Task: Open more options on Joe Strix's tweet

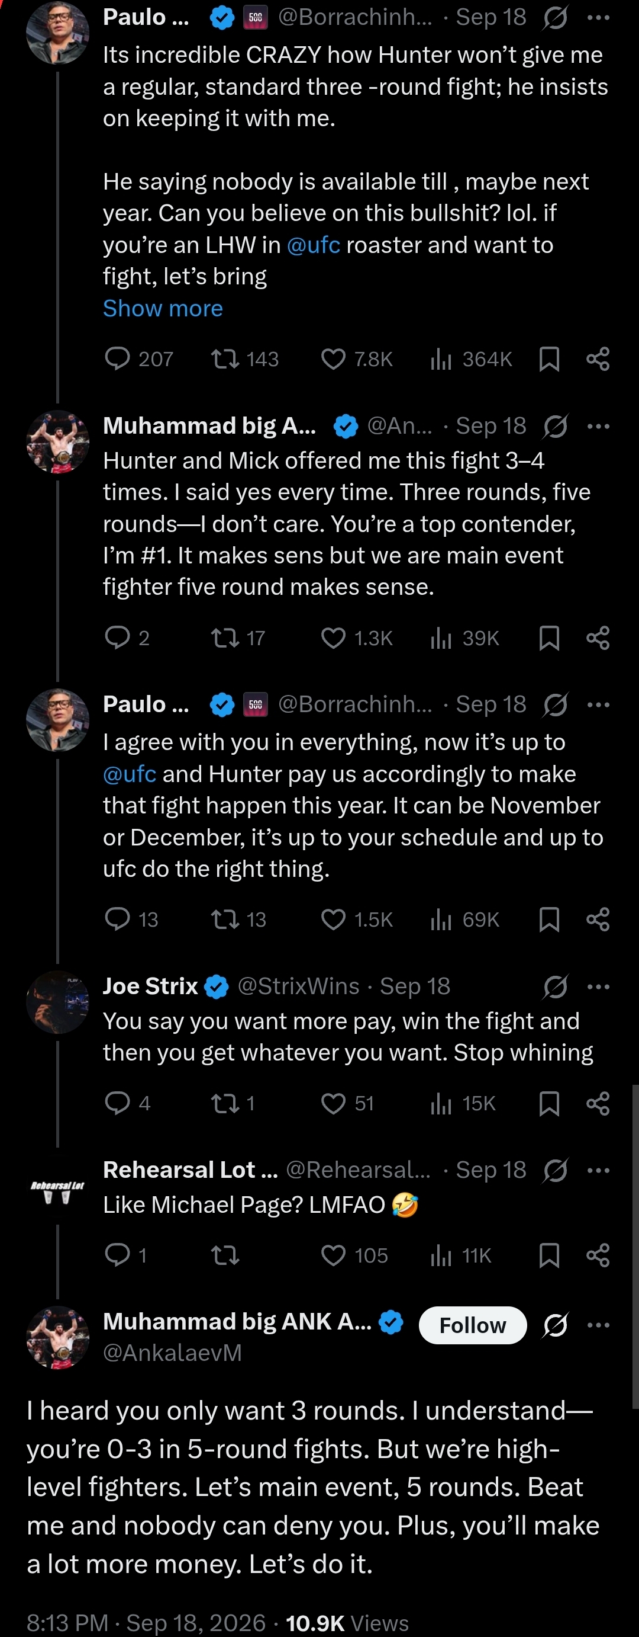Action: 598,986
